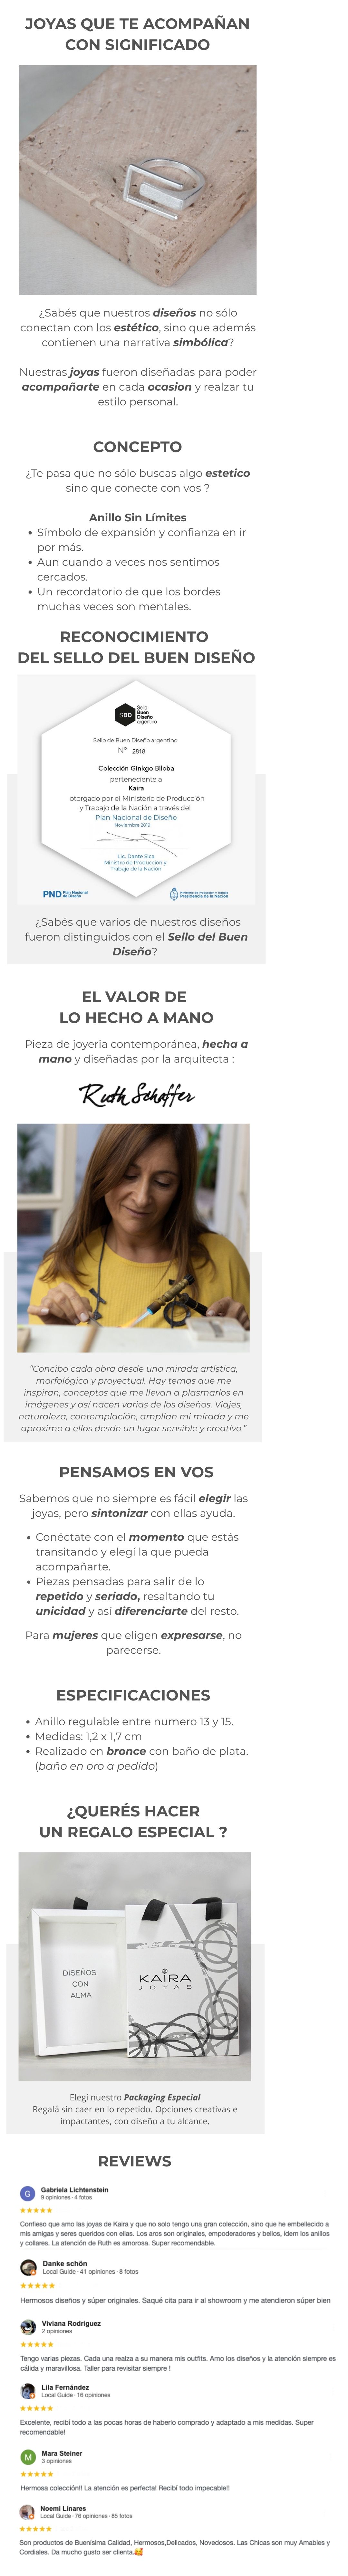Click the reviewer name Noemi Linares
Viewport: 348px width, 2576px height.
point(63,2508)
